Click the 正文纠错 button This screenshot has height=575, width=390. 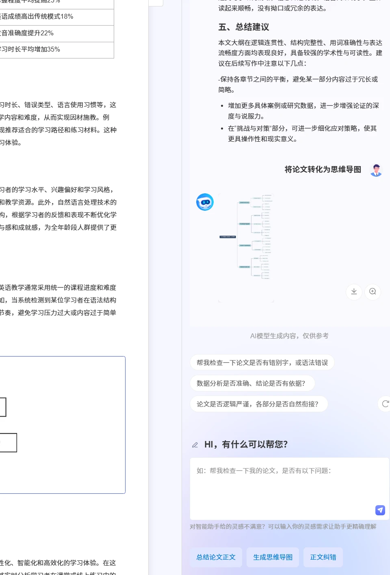click(x=323, y=557)
